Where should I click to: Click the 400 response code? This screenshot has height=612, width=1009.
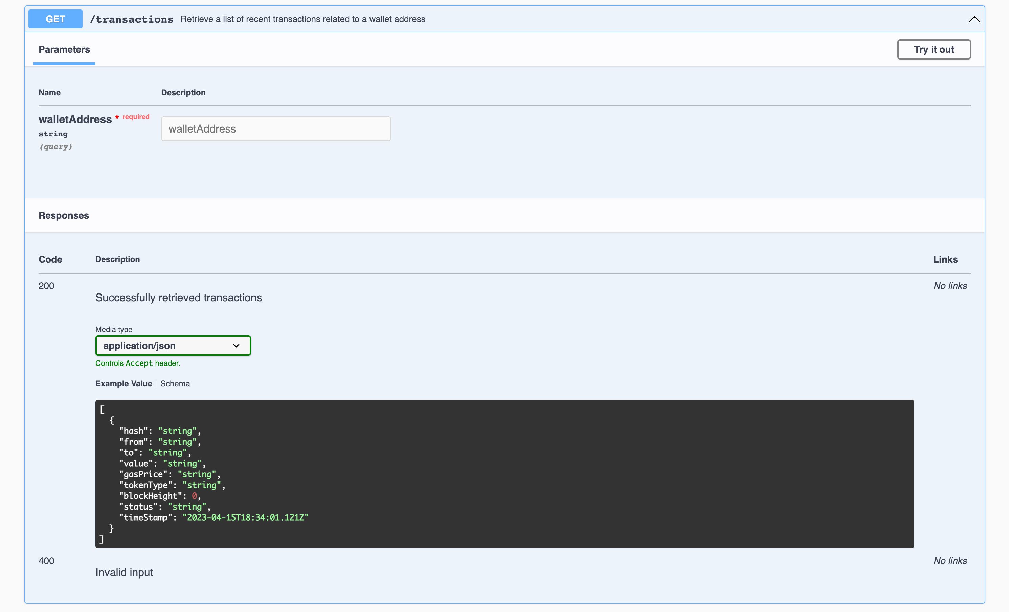(x=46, y=561)
